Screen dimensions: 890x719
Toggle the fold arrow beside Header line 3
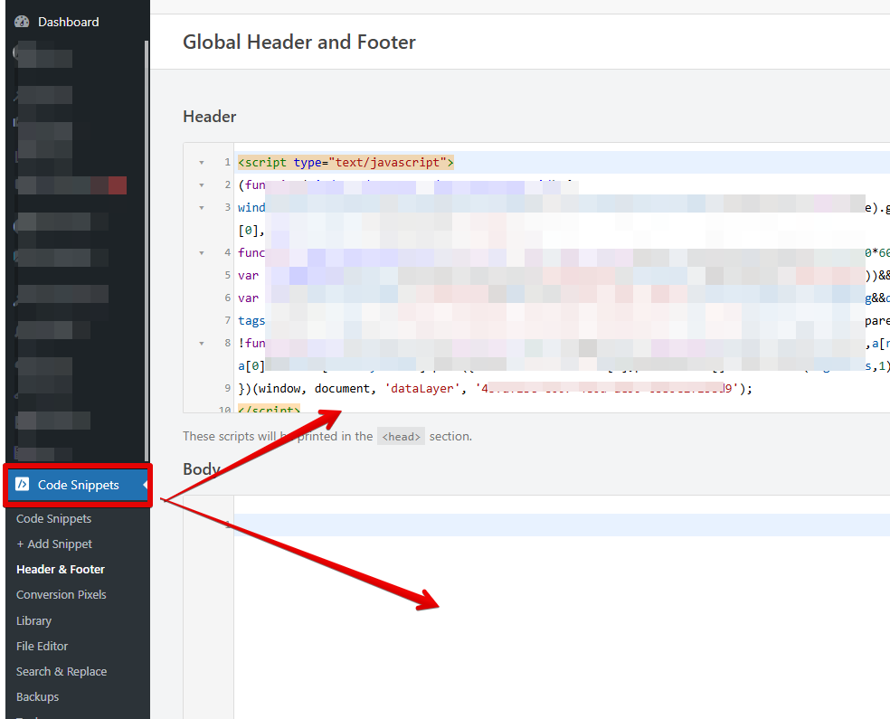click(x=202, y=208)
